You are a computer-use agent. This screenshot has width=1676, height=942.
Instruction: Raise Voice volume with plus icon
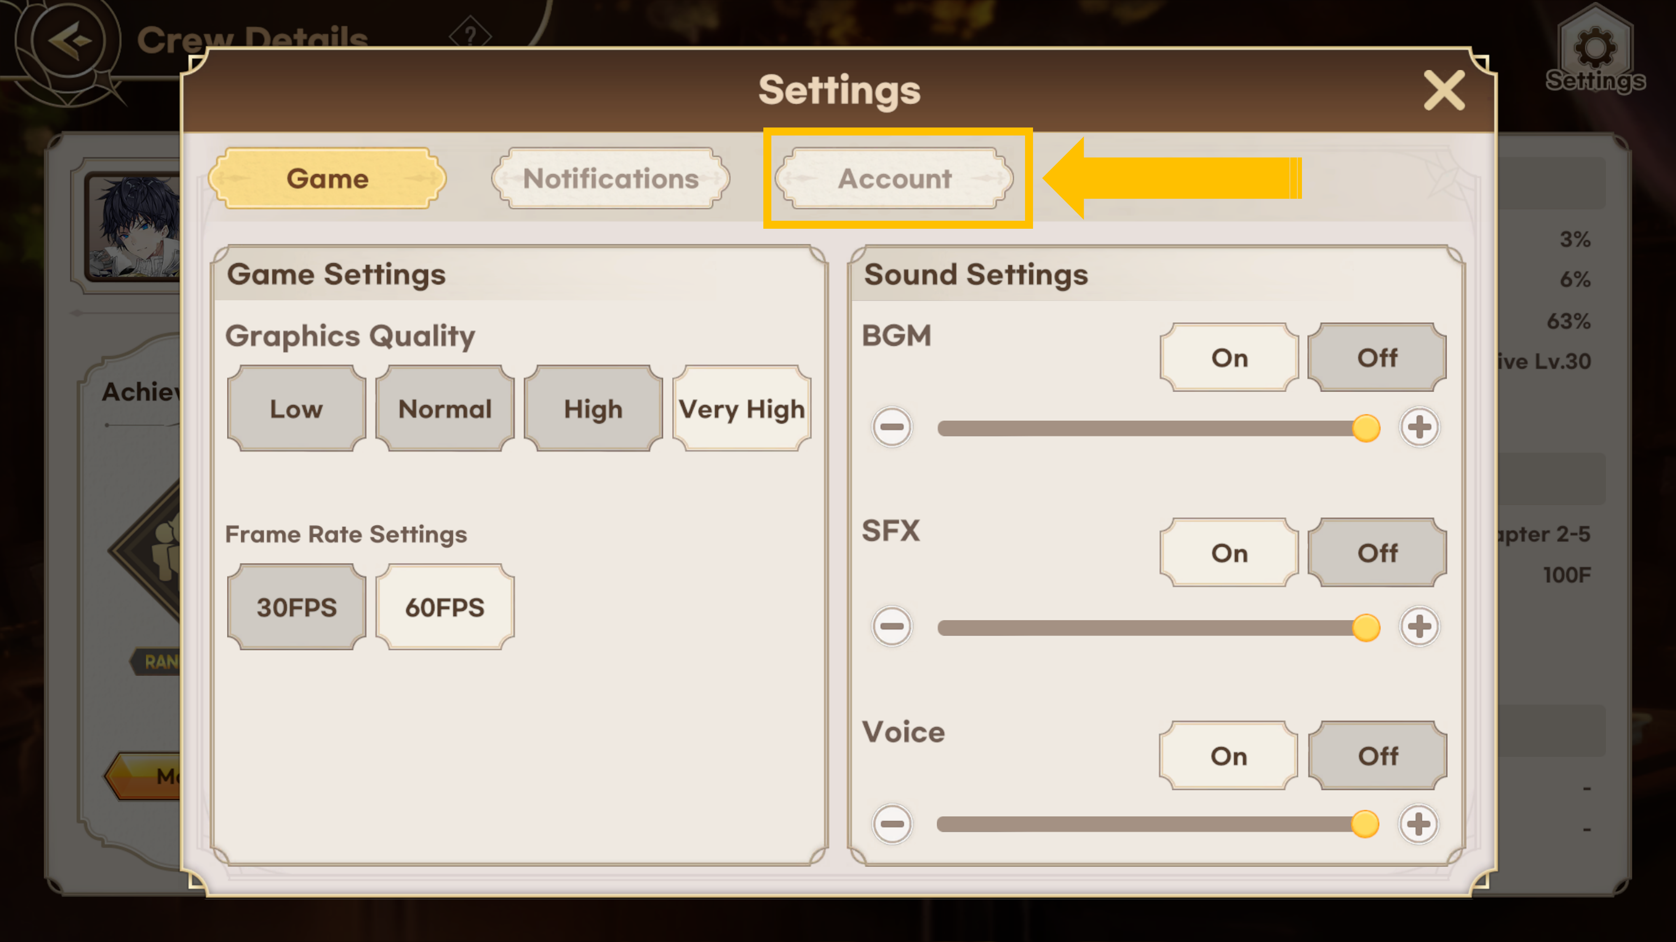[x=1419, y=824]
